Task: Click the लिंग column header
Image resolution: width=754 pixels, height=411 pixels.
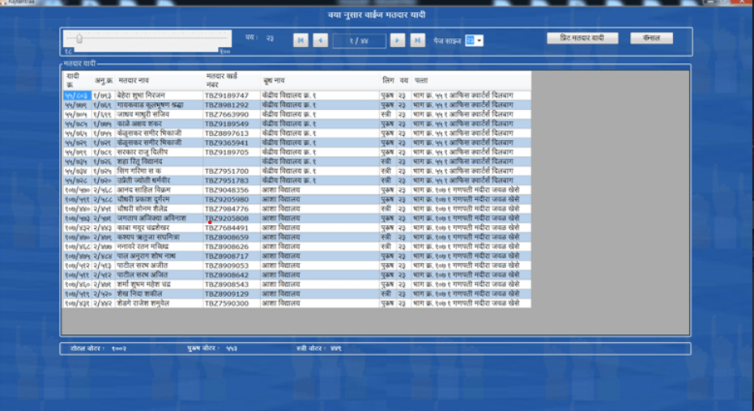Action: point(388,81)
